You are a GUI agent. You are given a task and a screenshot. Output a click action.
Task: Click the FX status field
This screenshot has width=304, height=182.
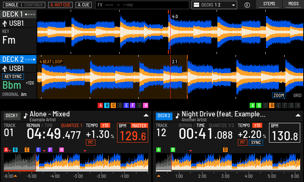tap(142, 5)
